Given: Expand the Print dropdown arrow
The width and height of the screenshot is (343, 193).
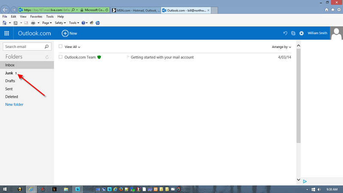Looking at the screenshot, I should tap(38, 23).
